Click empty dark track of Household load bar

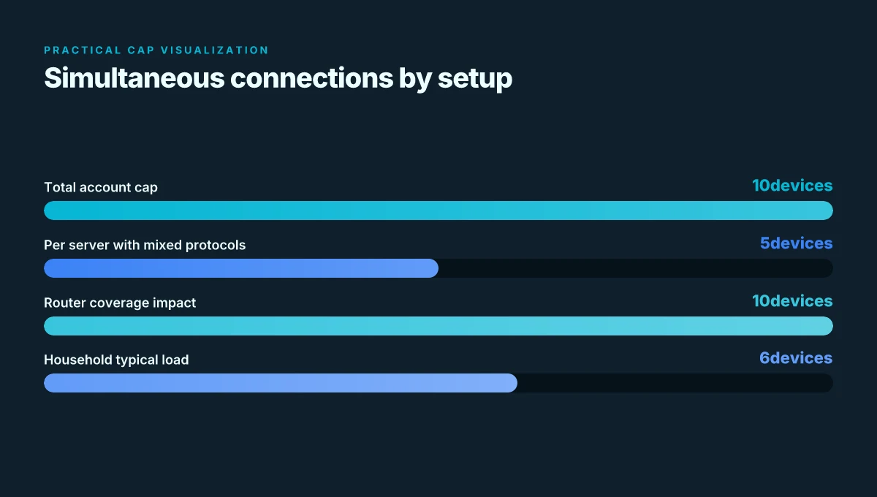coord(675,383)
